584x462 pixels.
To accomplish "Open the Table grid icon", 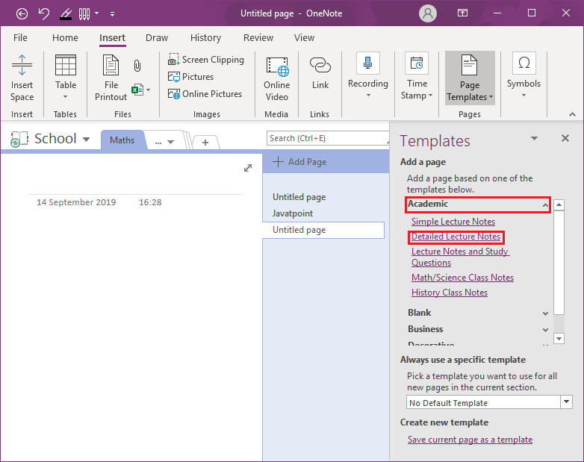I will pos(66,65).
